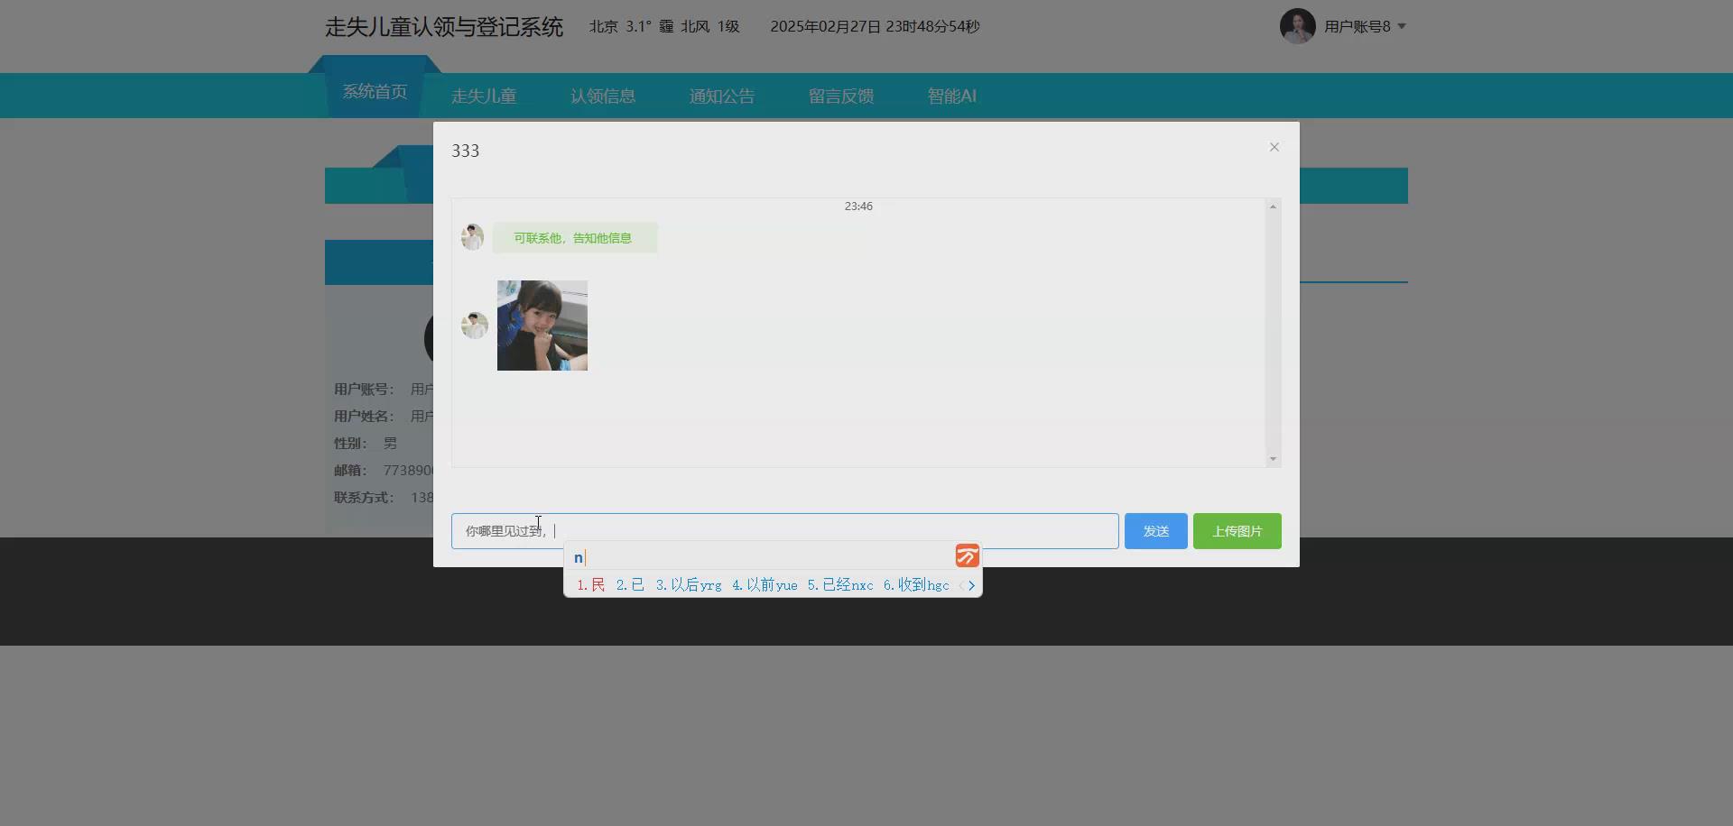Open the 认领信息 menu
1733x826 pixels.
pyautogui.click(x=603, y=96)
